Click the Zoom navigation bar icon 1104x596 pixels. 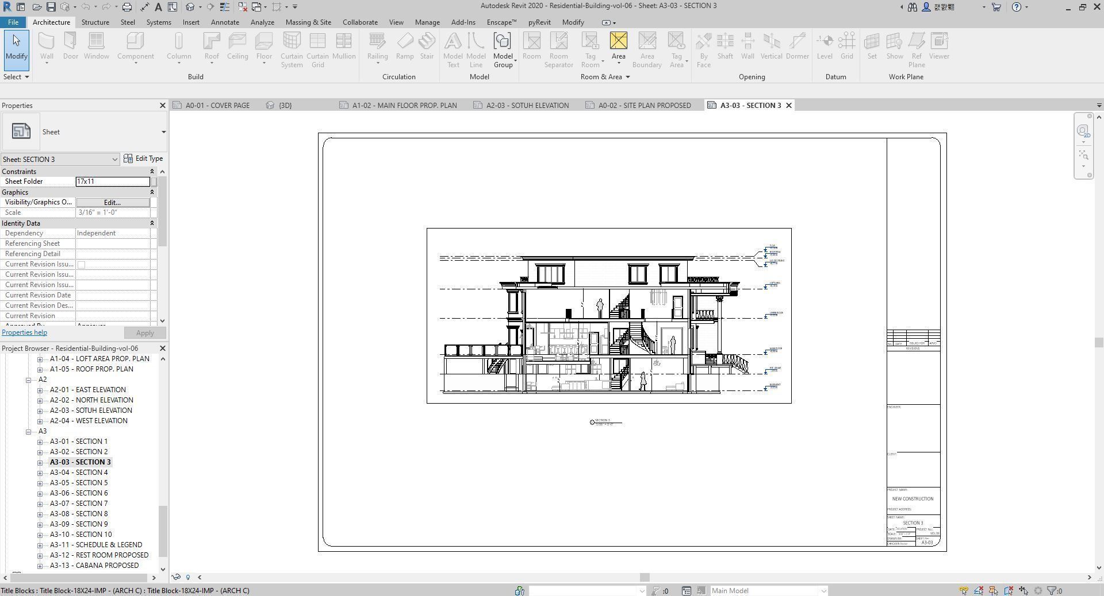point(1083,156)
